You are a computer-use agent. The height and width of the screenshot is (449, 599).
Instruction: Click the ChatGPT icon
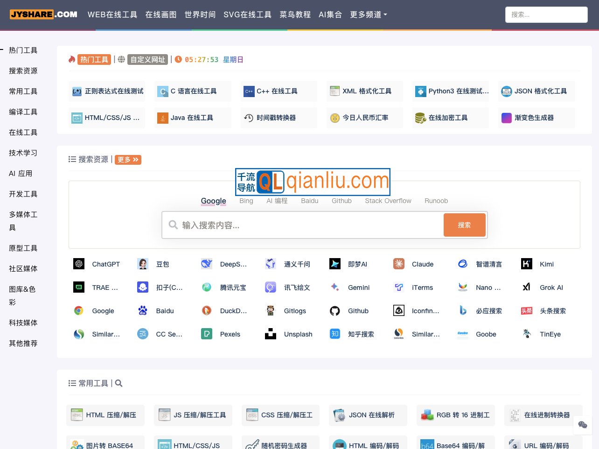pos(79,264)
